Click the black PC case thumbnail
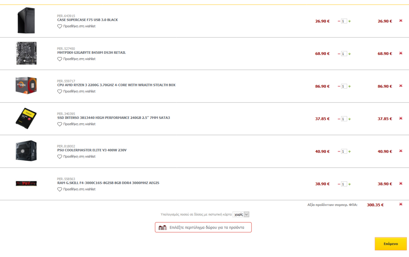 (26, 20)
